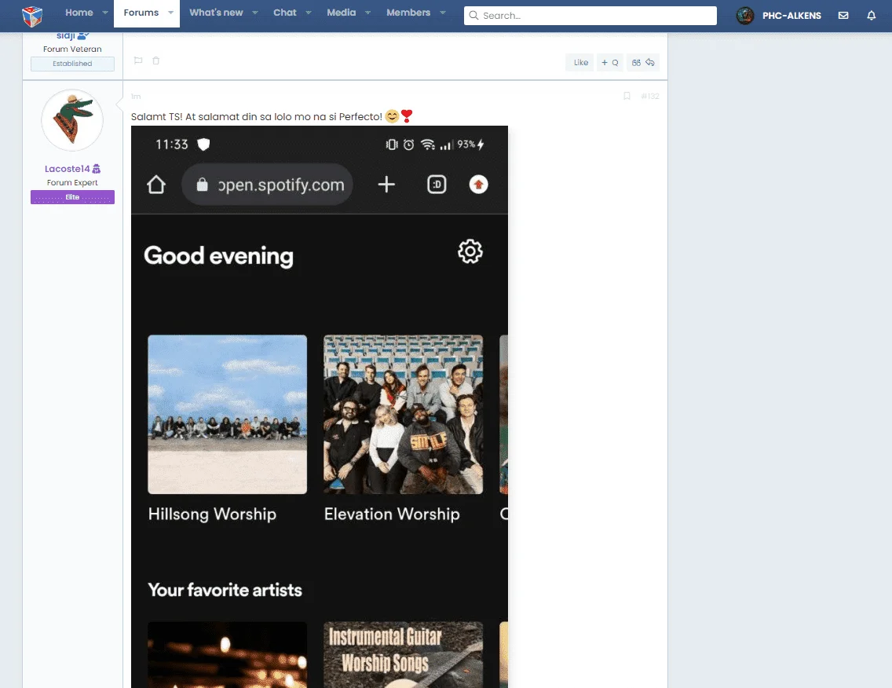This screenshot has height=688, width=892.
Task: Click the Established user banner
Action: click(72, 64)
